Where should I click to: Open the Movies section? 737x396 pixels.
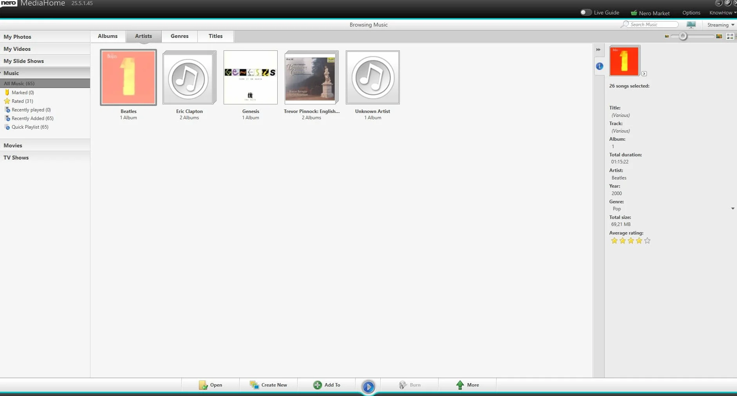(x=45, y=145)
